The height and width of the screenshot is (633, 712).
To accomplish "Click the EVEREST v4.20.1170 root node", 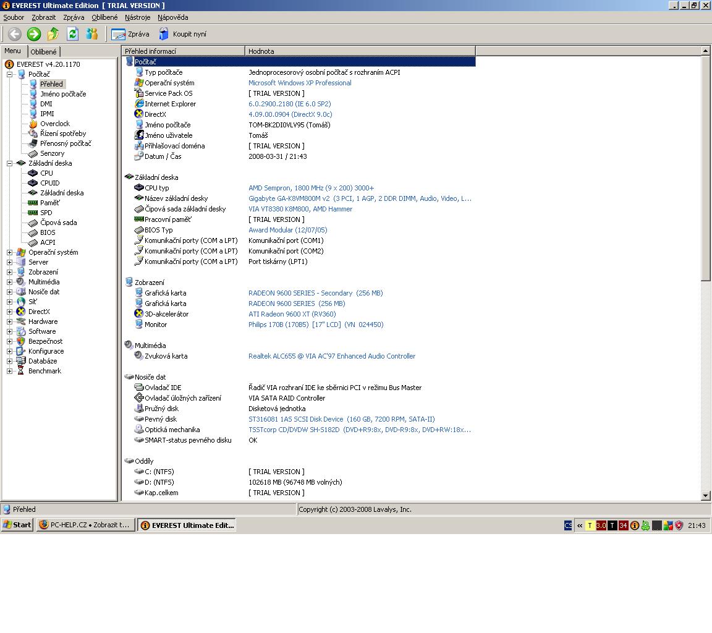I will (x=48, y=64).
